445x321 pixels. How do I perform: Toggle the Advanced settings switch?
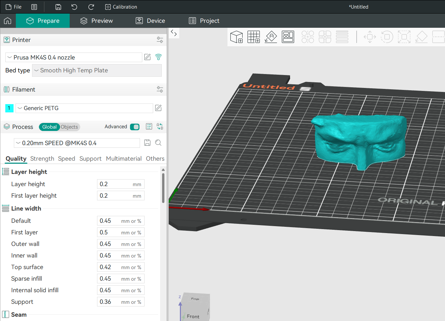(x=135, y=127)
